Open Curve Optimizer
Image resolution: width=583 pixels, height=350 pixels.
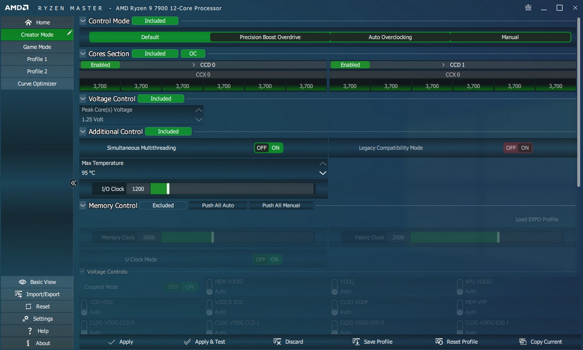(37, 84)
